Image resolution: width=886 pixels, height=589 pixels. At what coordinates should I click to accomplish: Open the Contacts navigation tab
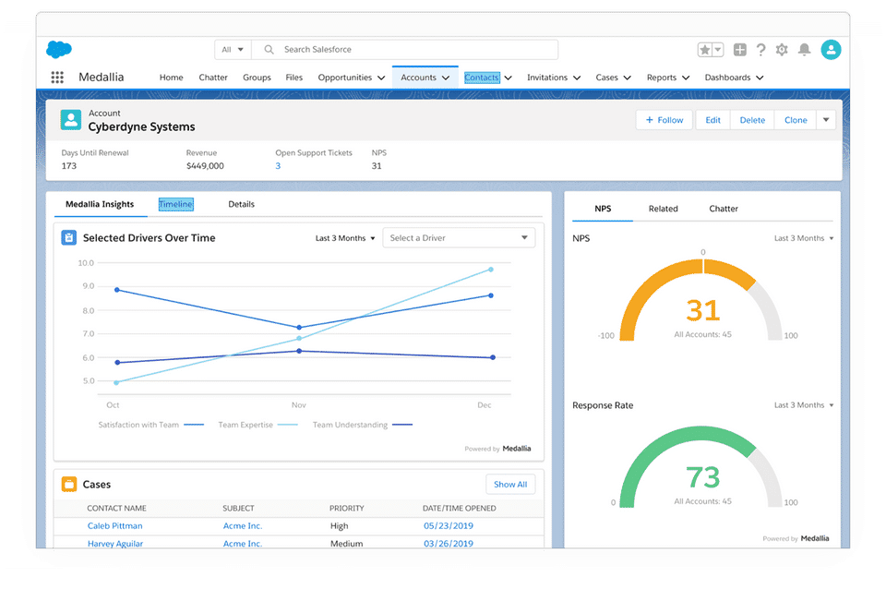tap(482, 78)
